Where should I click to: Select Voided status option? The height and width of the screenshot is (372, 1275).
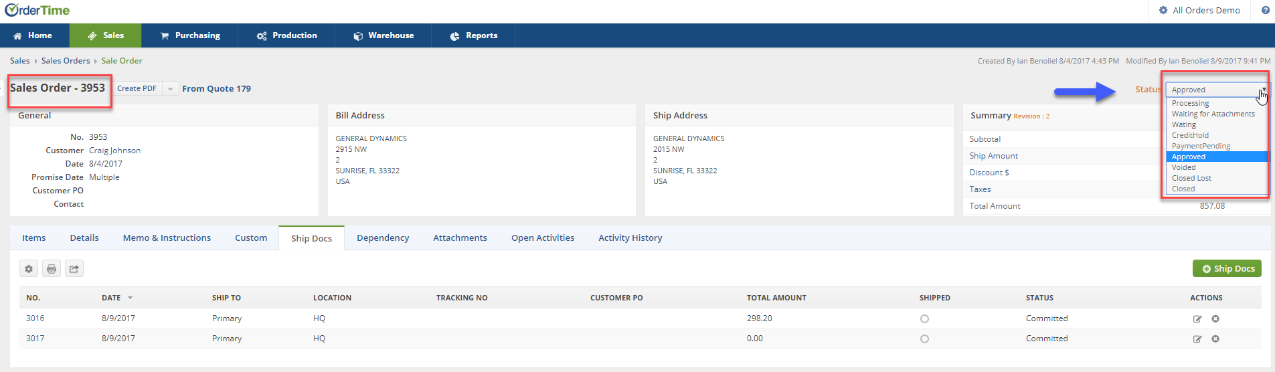1217,167
